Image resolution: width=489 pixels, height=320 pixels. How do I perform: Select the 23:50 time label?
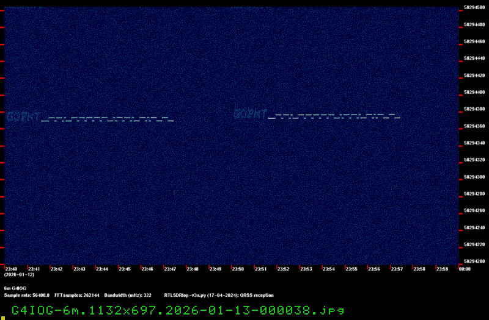click(238, 269)
